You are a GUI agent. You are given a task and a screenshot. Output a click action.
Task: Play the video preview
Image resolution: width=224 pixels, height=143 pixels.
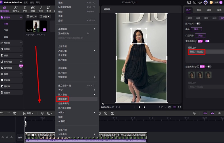click(x=139, y=107)
